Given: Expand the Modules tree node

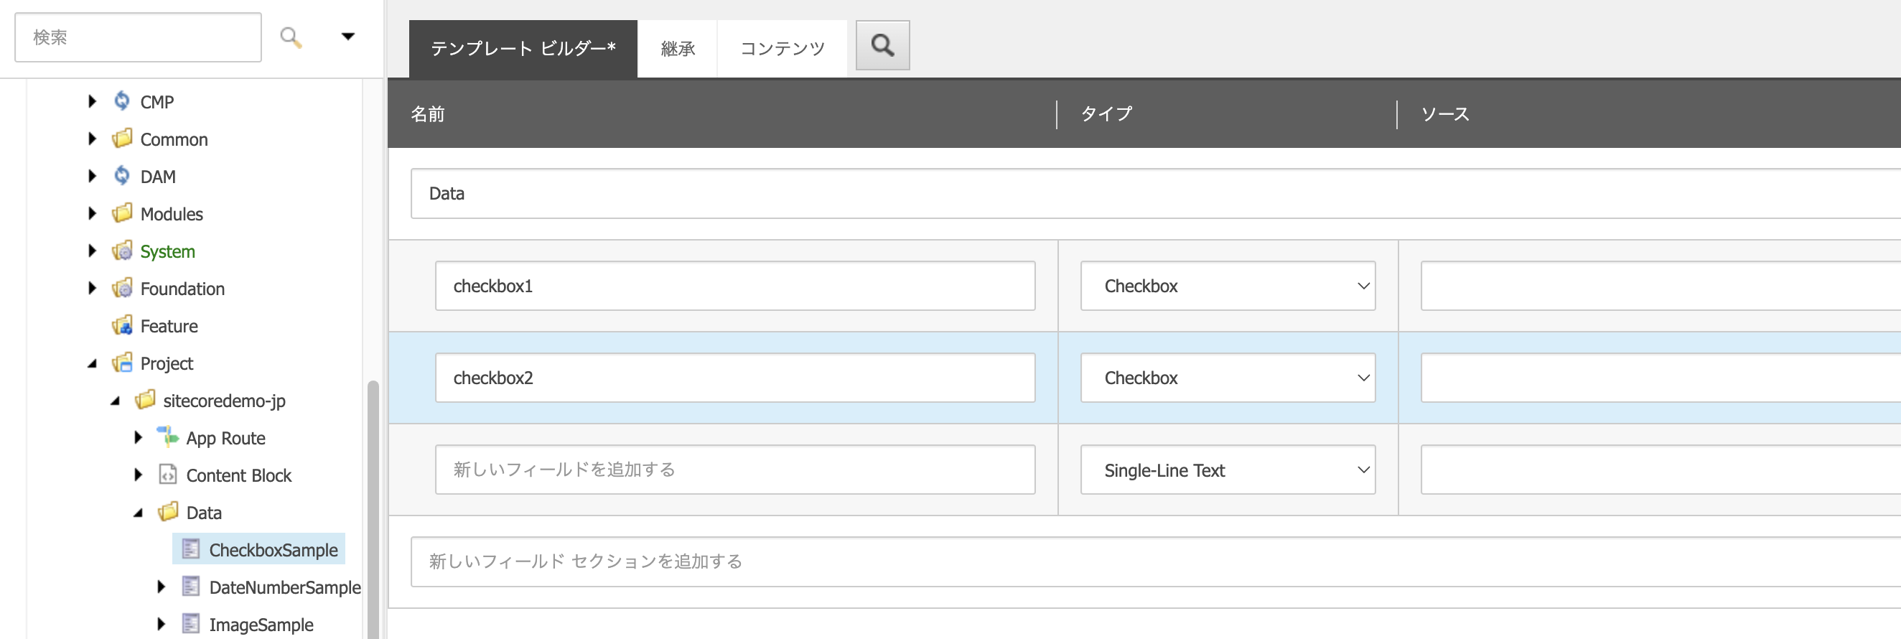Looking at the screenshot, I should (92, 213).
